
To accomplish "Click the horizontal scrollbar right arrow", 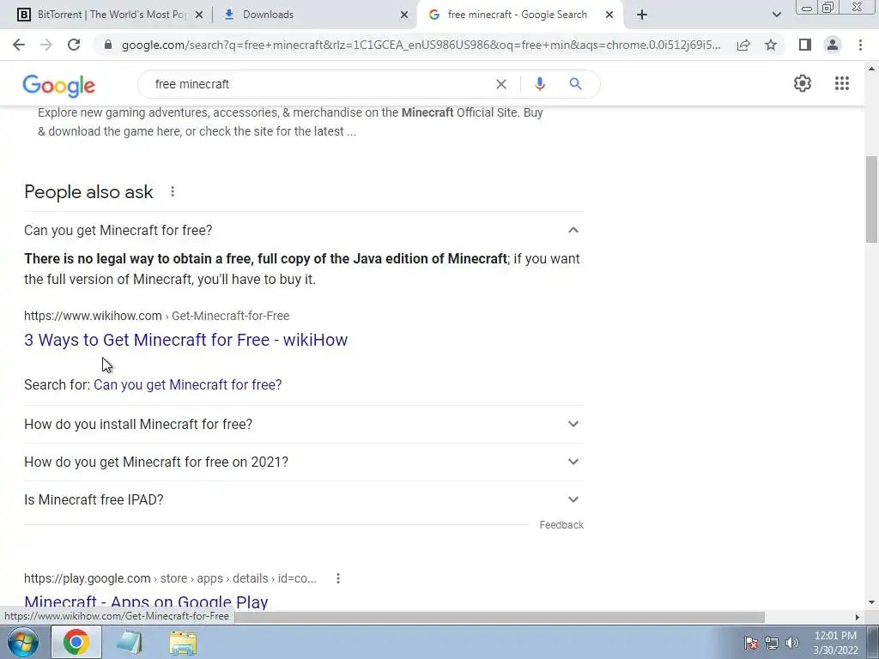I will pyautogui.click(x=857, y=617).
